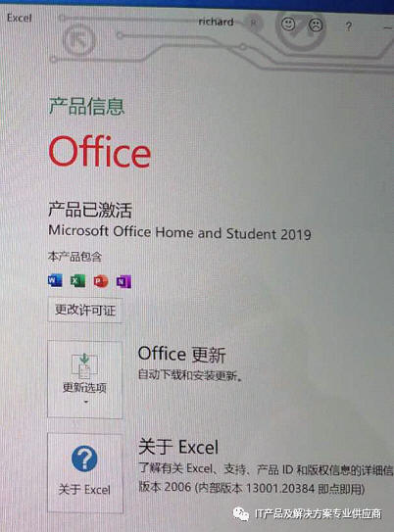Click the large red Office logo text

99,151
